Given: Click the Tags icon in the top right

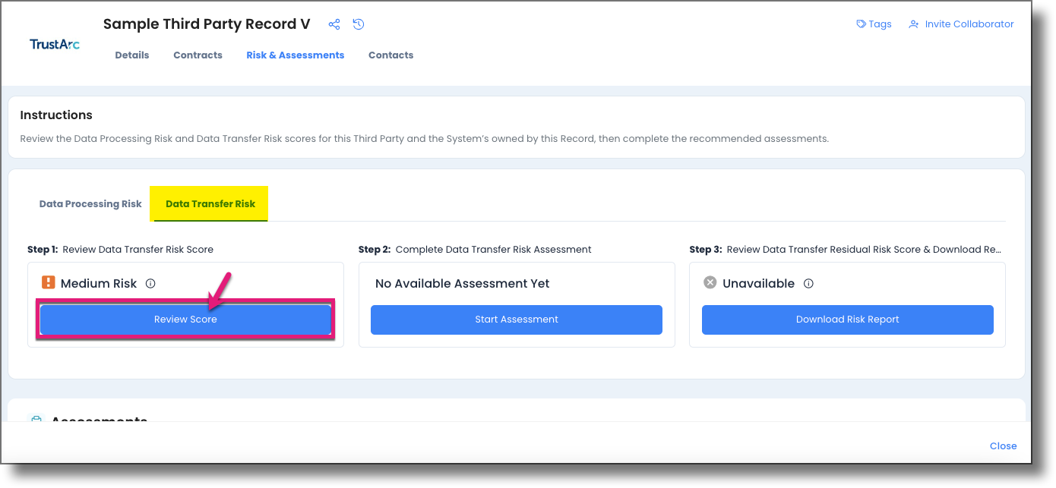Looking at the screenshot, I should tap(860, 24).
